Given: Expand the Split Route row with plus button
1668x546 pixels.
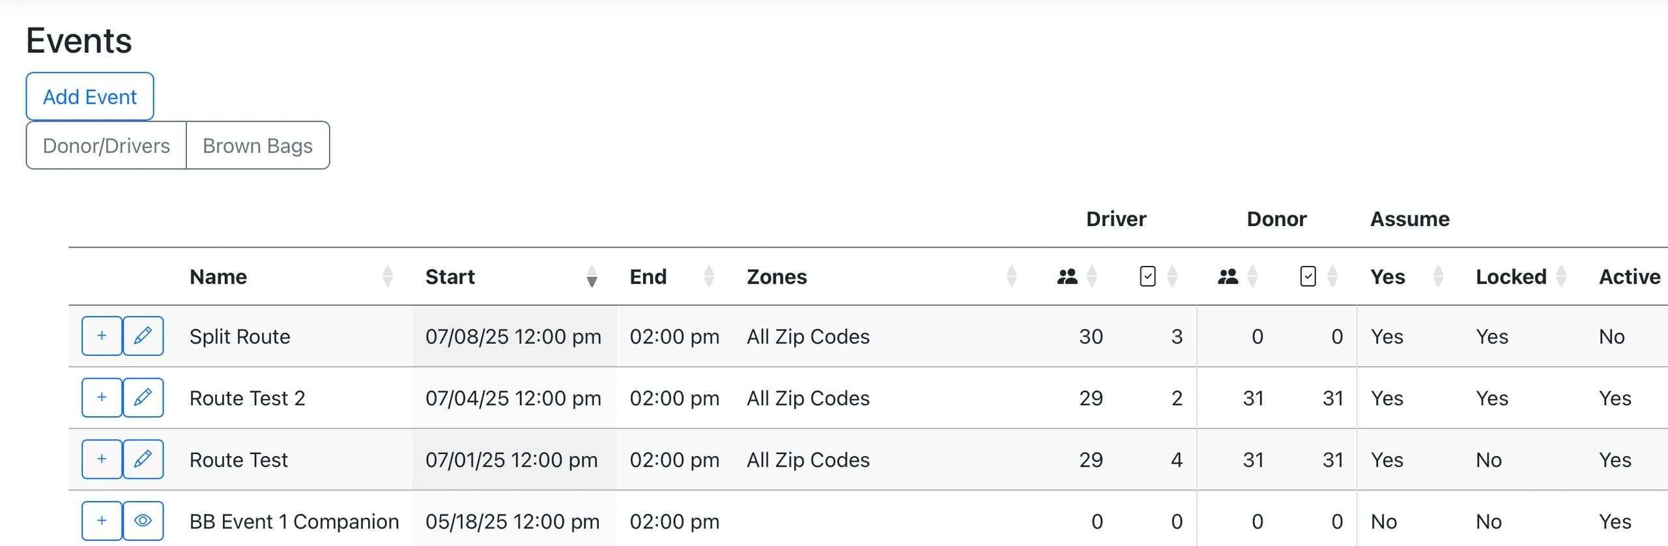Looking at the screenshot, I should (x=102, y=336).
